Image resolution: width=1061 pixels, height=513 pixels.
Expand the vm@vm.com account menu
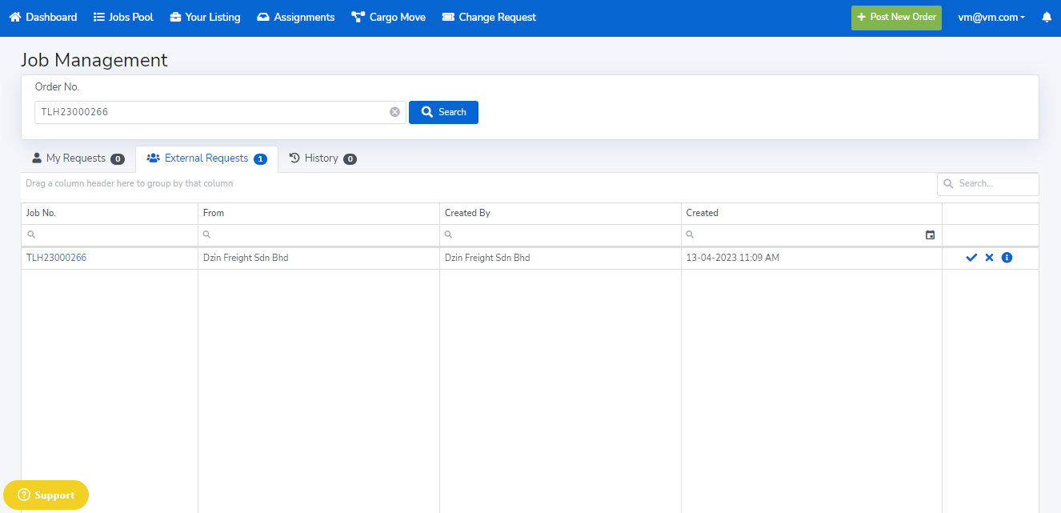(991, 17)
